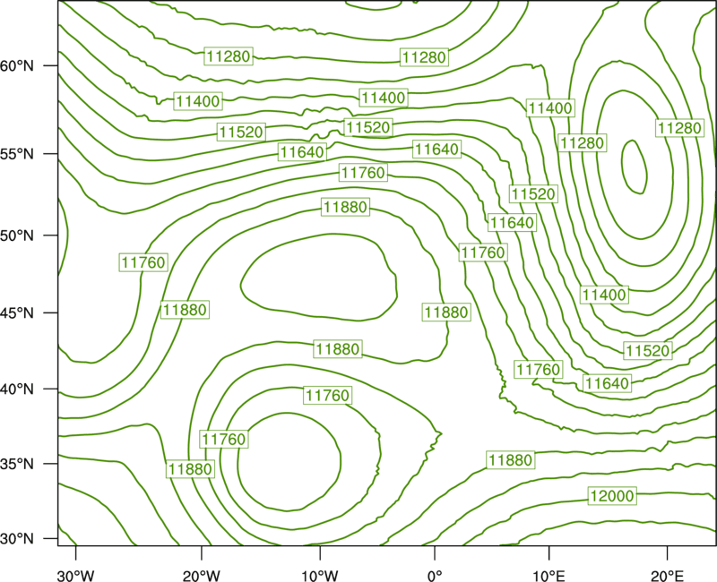
Task: Click the 20°W longitude tick label
Action: (x=202, y=575)
